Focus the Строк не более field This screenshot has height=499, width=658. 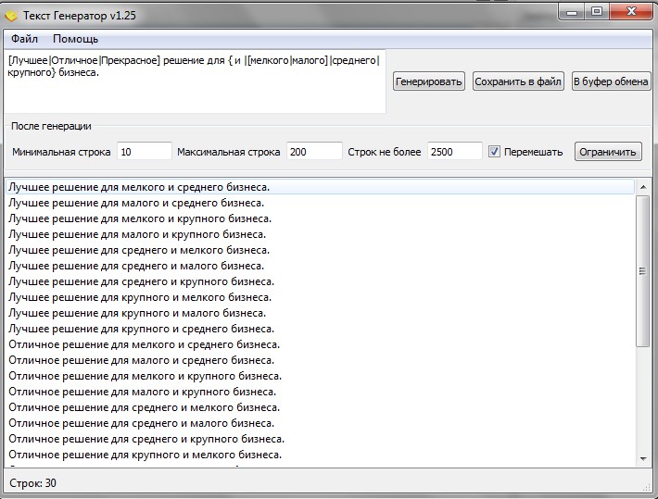(455, 152)
